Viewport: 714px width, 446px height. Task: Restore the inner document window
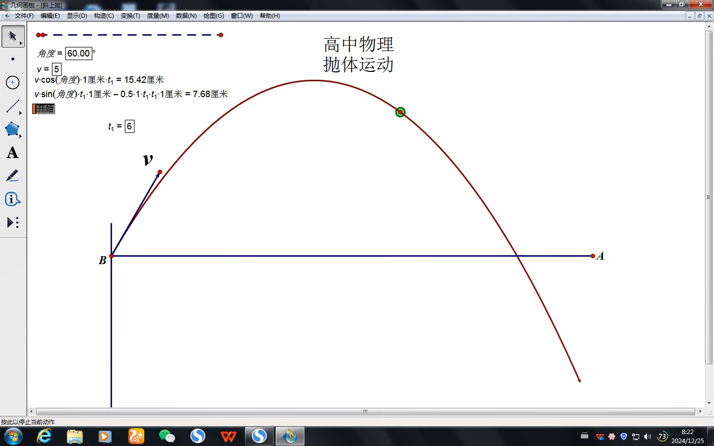(x=699, y=16)
